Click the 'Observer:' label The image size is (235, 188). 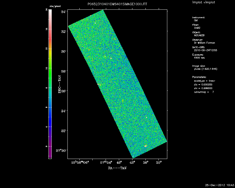pyautogui.click(x=197, y=40)
